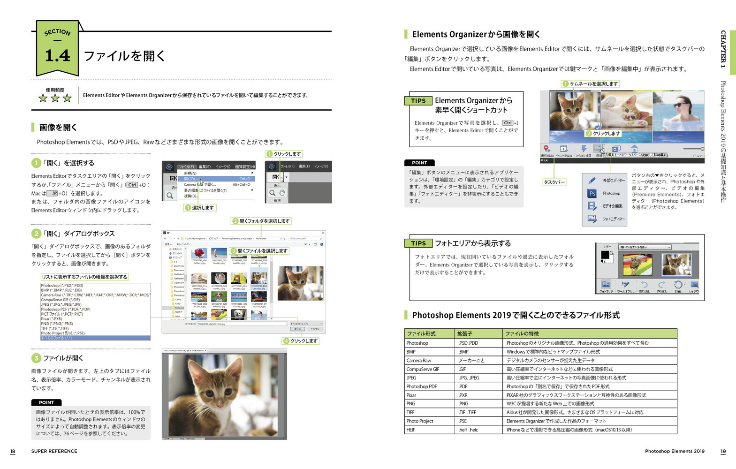
Task: Expand the 新規(N) submenu arrow
Action: [252, 173]
